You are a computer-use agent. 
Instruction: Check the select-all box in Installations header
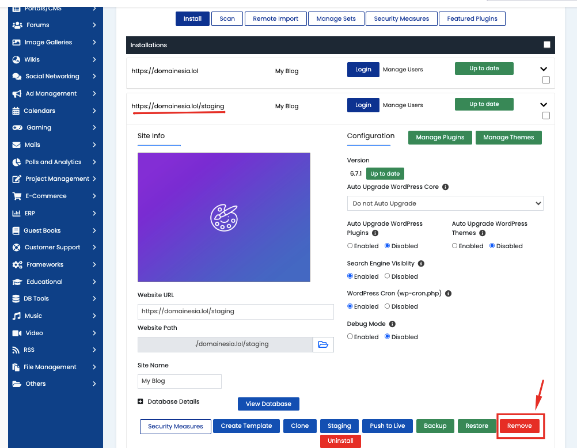click(x=547, y=45)
